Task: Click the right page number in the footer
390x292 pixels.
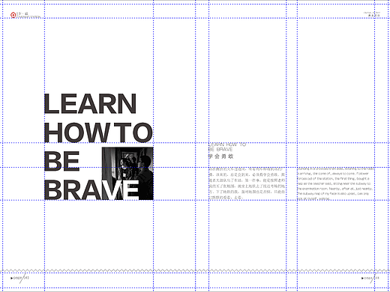Action: pyautogui.click(x=370, y=278)
